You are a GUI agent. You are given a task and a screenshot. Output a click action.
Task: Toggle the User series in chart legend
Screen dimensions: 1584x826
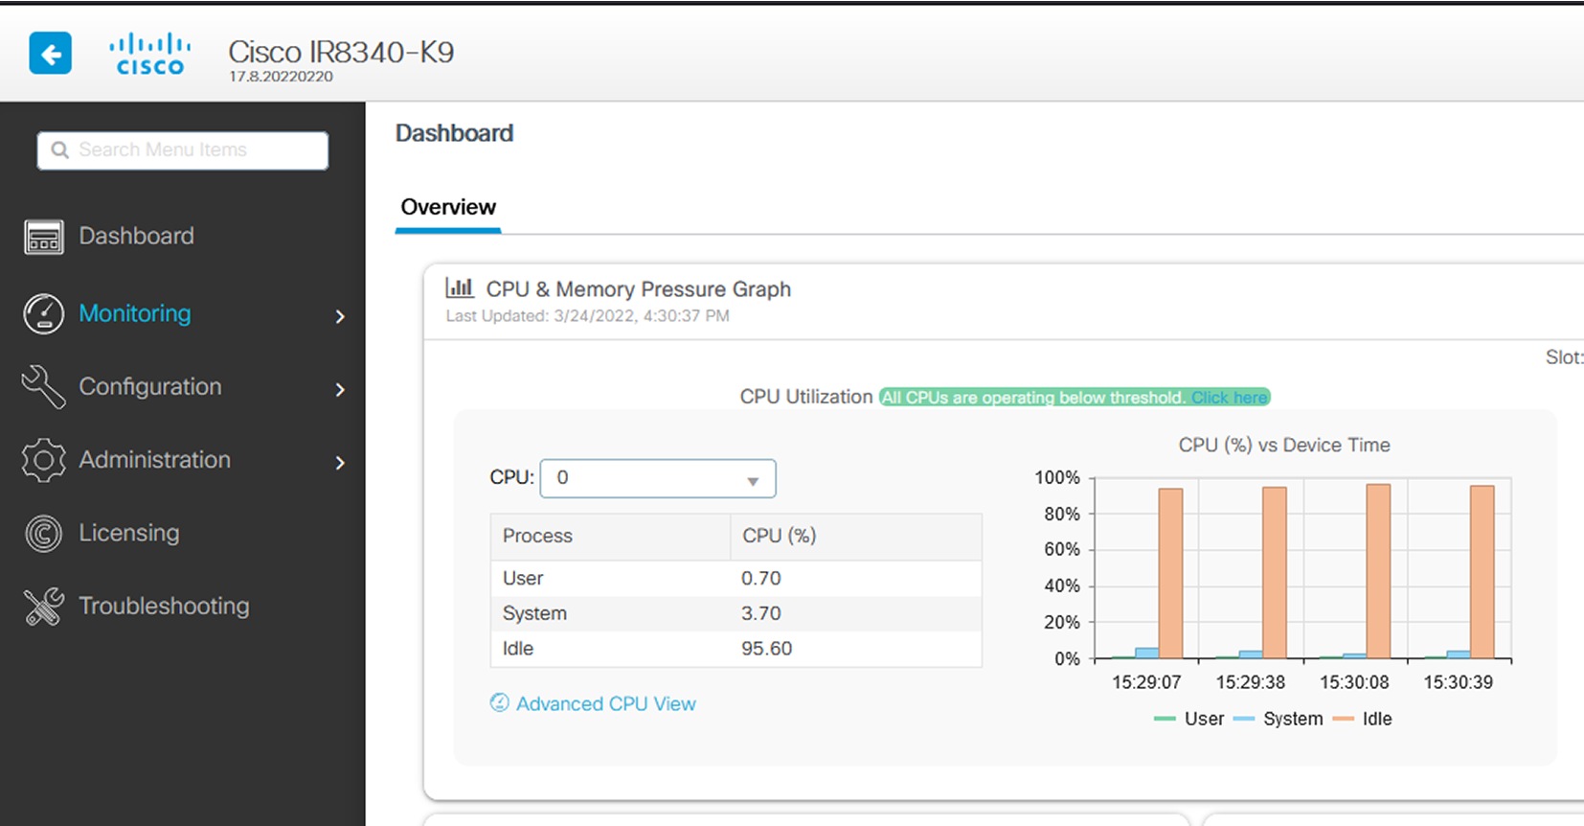tap(1189, 719)
